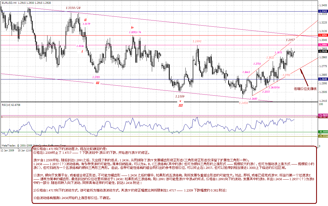The height and width of the screenshot is (206, 328).
Task: Select the red 'ii' wave label
Action: point(86,20)
